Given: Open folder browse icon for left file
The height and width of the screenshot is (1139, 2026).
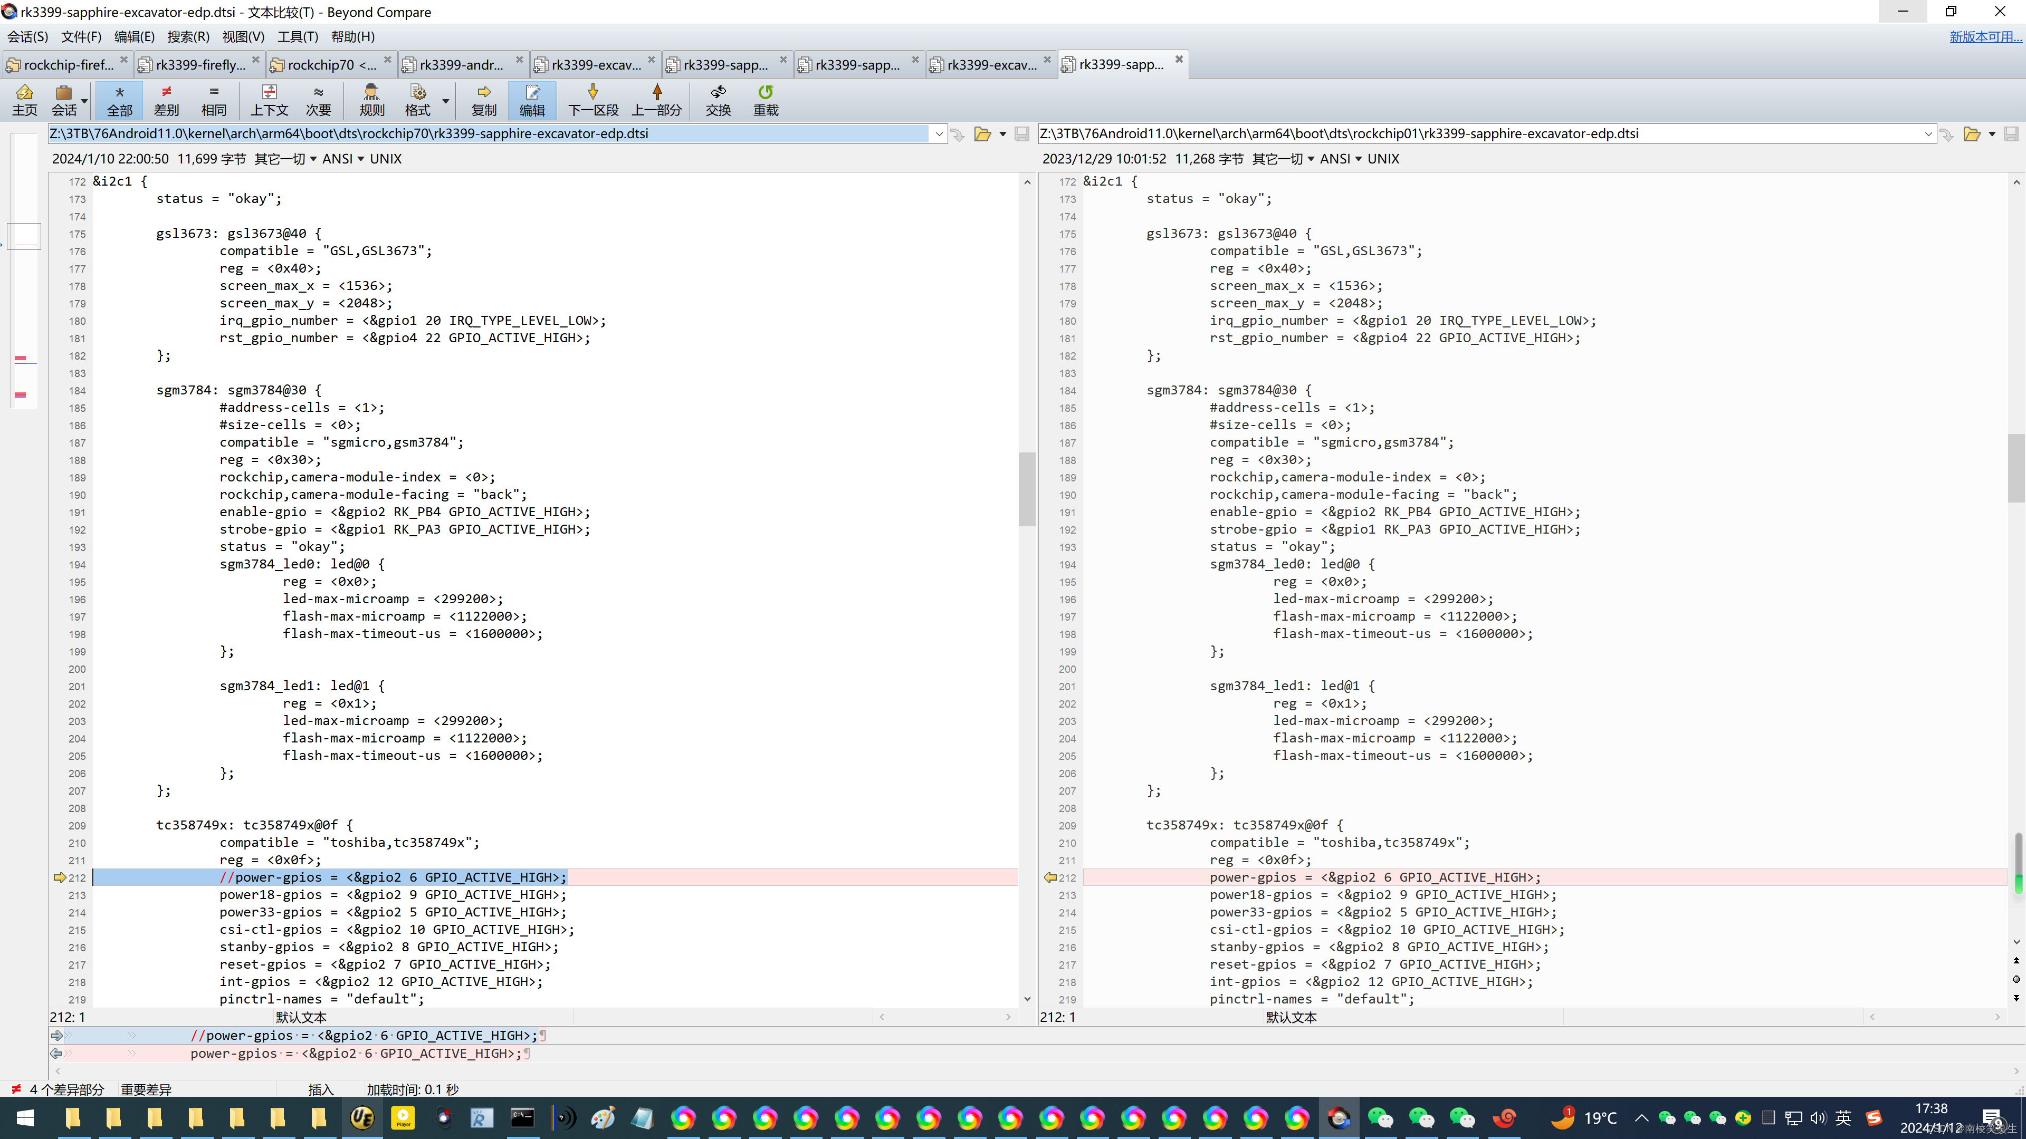Looking at the screenshot, I should [x=982, y=133].
